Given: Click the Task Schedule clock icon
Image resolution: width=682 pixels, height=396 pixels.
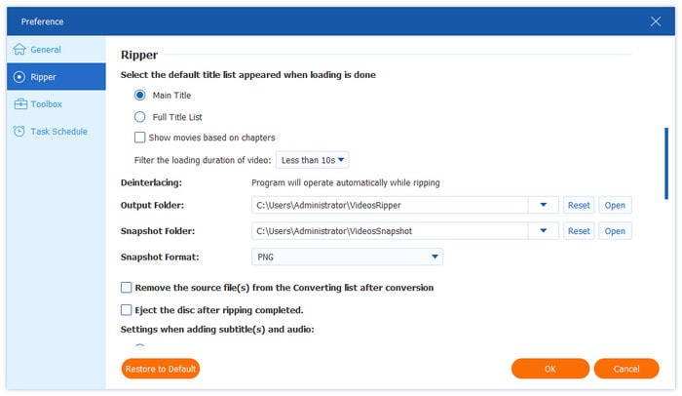Looking at the screenshot, I should click(x=19, y=132).
